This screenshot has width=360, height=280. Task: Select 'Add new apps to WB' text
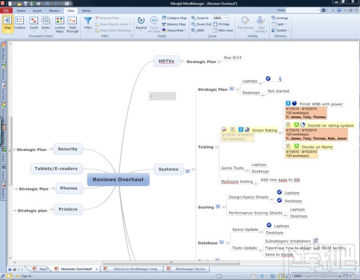pyautogui.click(x=280, y=180)
